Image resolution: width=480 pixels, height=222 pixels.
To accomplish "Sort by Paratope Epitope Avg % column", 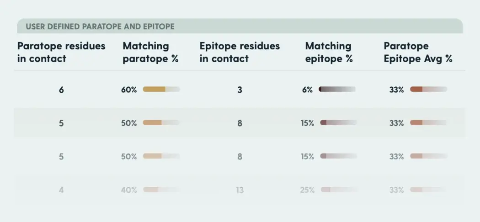I will point(418,52).
